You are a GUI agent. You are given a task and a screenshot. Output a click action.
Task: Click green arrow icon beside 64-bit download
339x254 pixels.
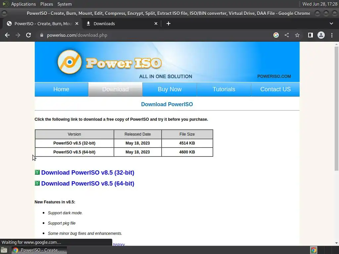pyautogui.click(x=37, y=183)
